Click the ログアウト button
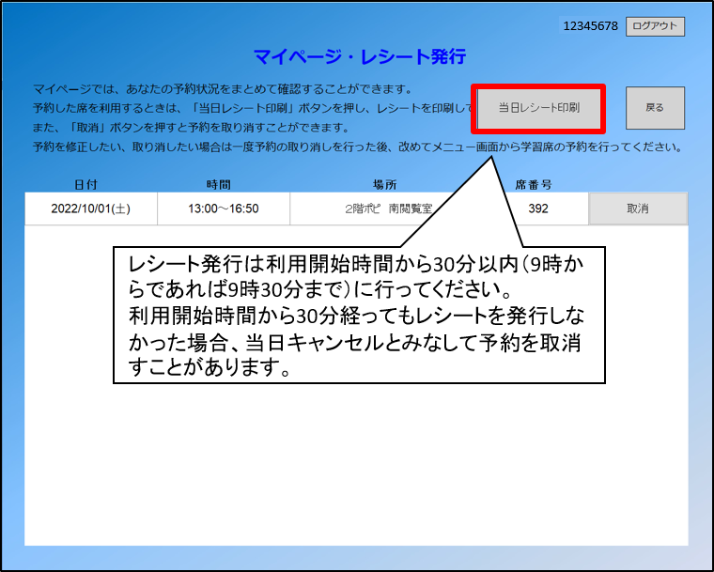Image resolution: width=714 pixels, height=572 pixels. click(655, 26)
